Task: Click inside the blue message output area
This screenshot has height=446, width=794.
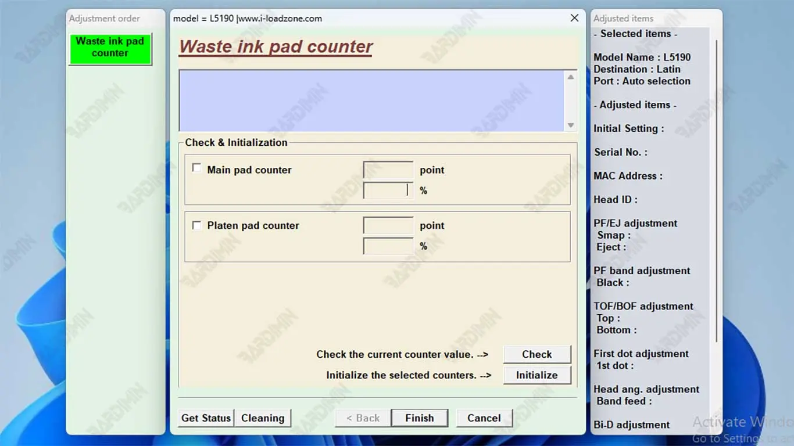Action: pyautogui.click(x=371, y=100)
